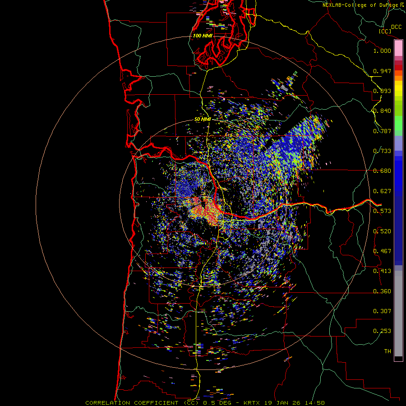Click the DCC label above the color bar
The height and width of the screenshot is (406, 406).
(396, 27)
